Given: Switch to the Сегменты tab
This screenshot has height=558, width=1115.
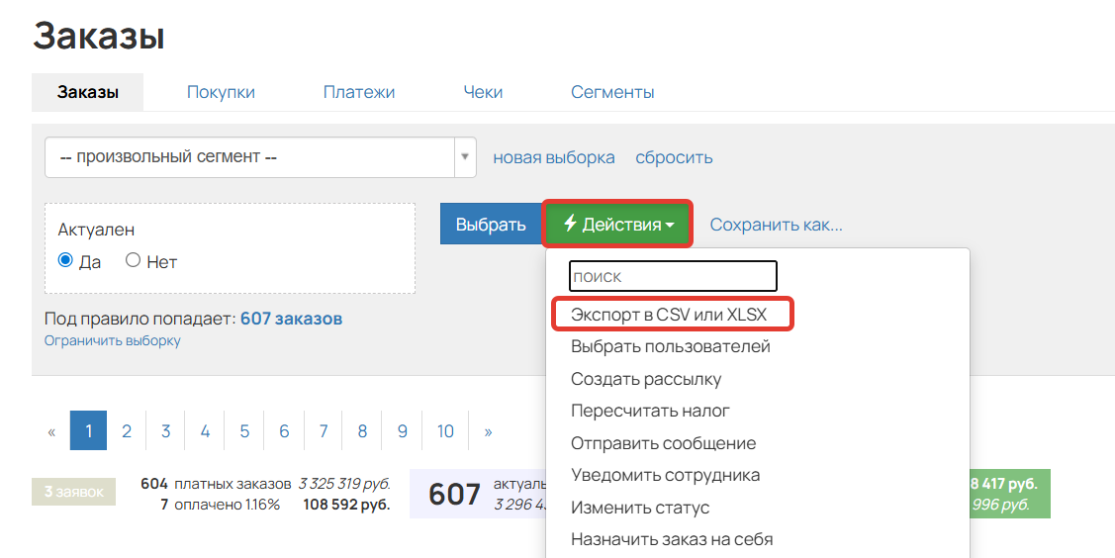Looking at the screenshot, I should [612, 92].
